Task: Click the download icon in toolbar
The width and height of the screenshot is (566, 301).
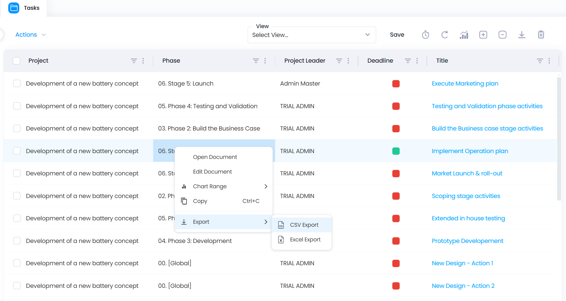Action: (522, 35)
